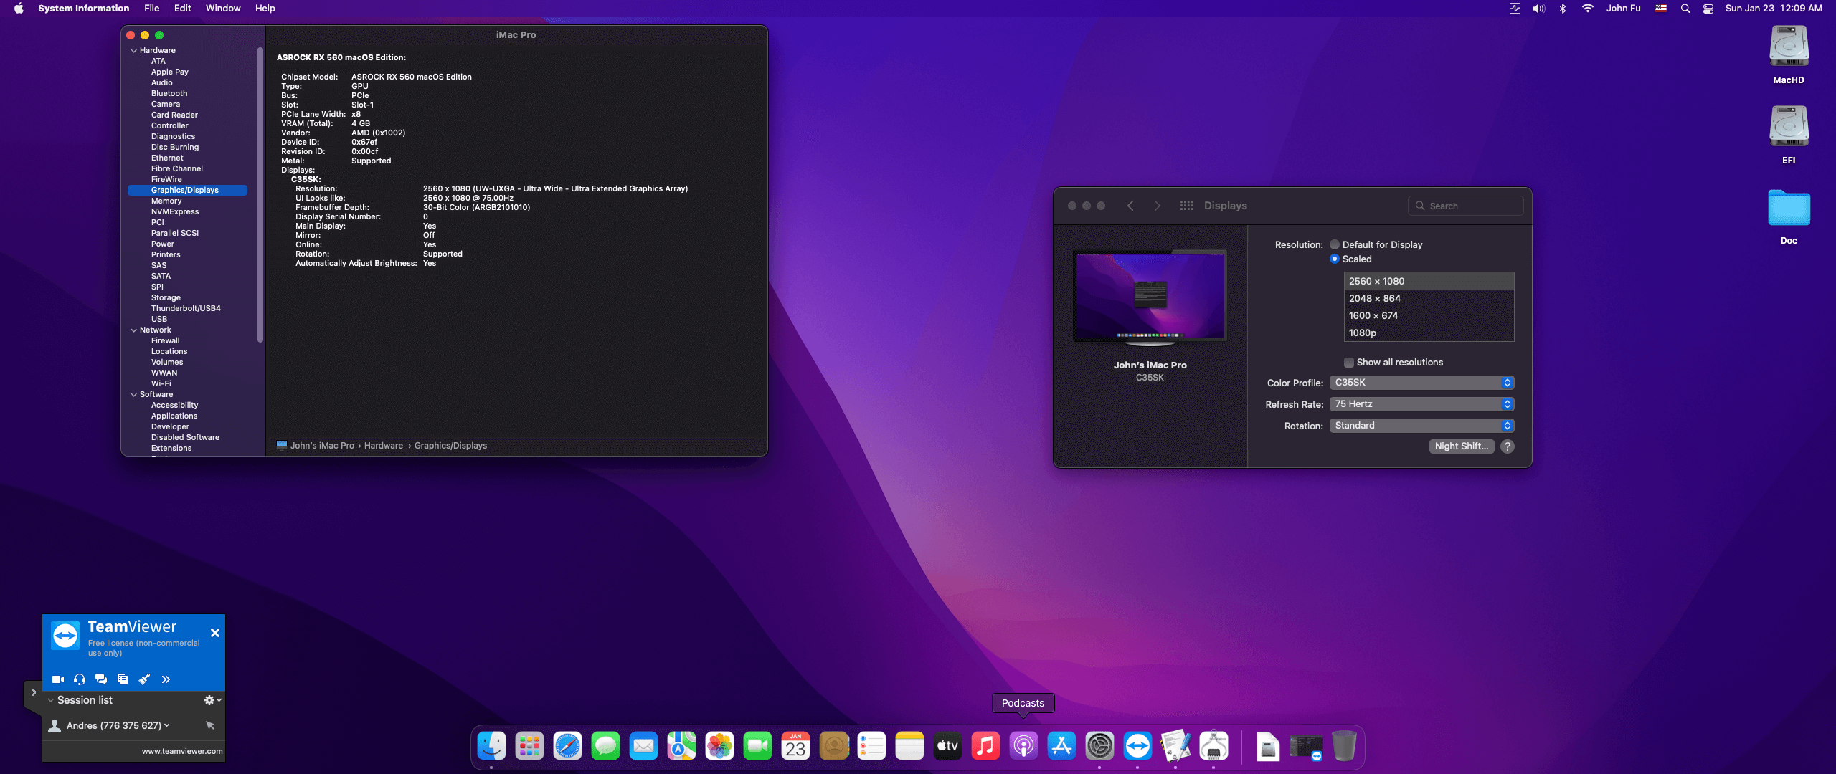Viewport: 1836px width, 774px height.
Task: Click the System Information sidebar scrollbar
Action: point(260,195)
